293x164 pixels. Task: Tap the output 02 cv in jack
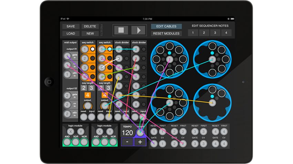[x=67, y=105]
